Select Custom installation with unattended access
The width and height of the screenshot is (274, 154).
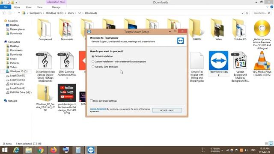pyautogui.click(x=93, y=62)
